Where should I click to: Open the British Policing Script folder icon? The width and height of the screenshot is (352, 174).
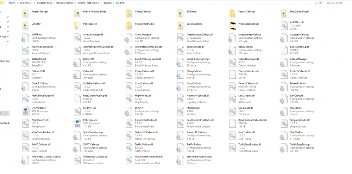(77, 14)
